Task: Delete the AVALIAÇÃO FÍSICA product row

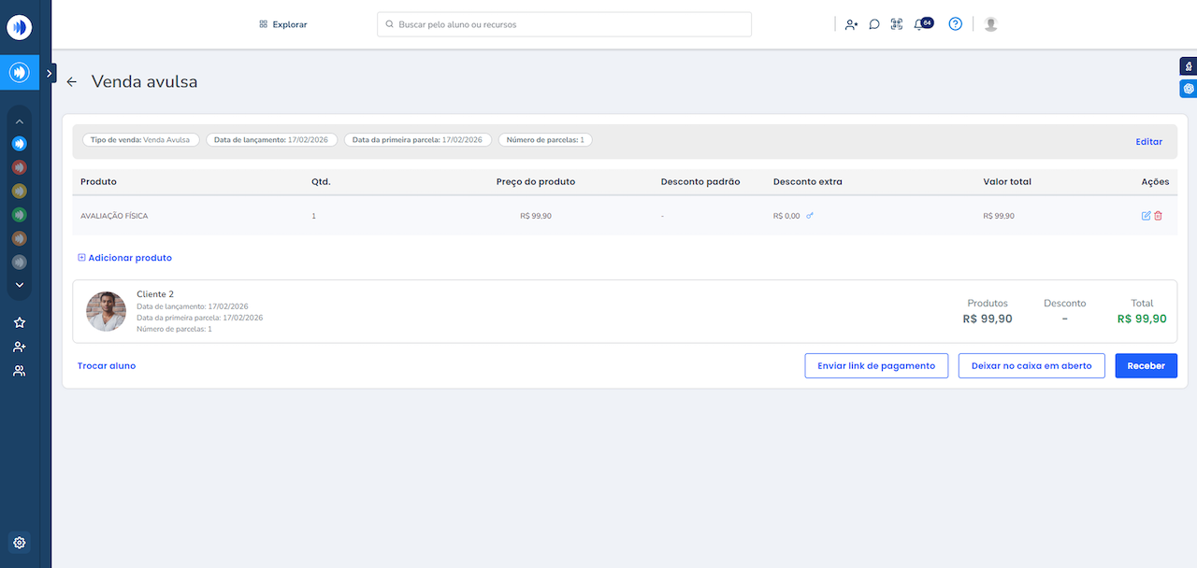Action: click(x=1159, y=216)
